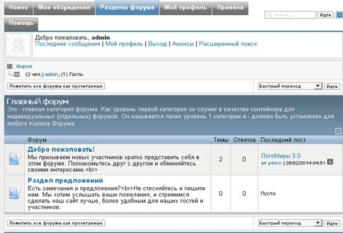
Task: Open the Мой профиль tab
Action: (x=185, y=8)
